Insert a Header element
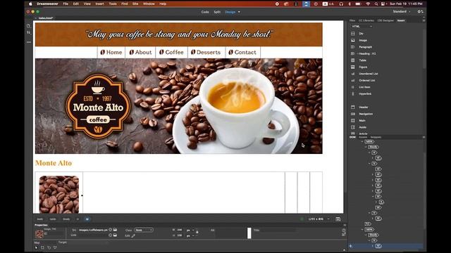 364,107
